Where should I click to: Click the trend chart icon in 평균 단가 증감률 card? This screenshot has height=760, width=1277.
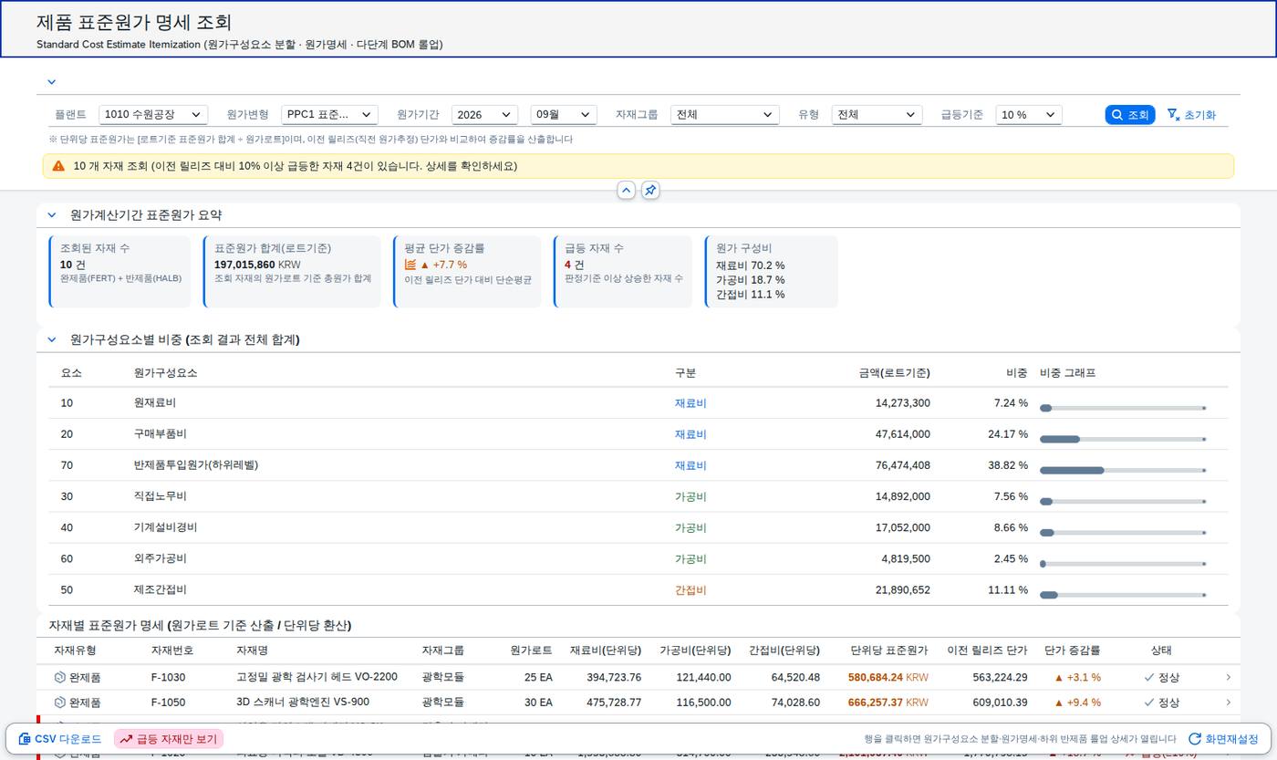(x=410, y=265)
